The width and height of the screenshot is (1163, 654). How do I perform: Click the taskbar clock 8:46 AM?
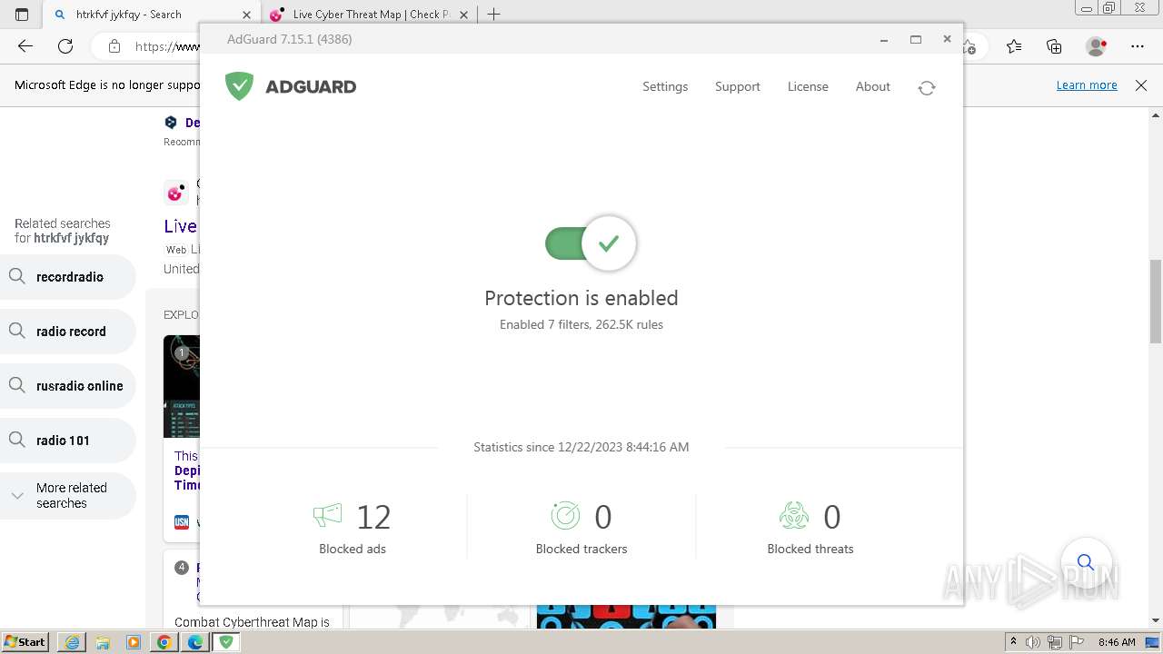coord(1117,642)
